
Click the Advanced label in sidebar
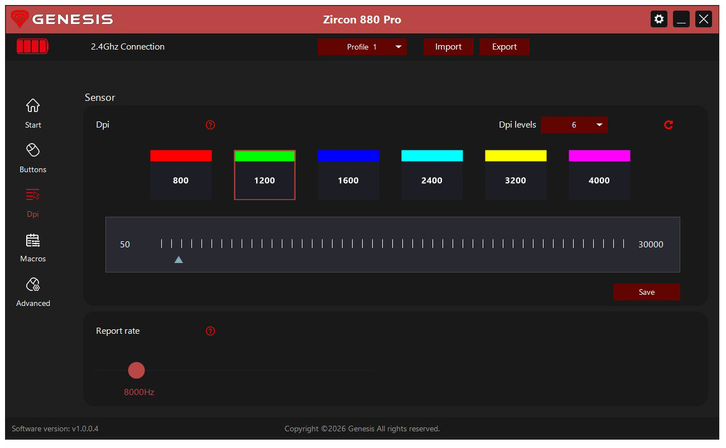coord(33,303)
